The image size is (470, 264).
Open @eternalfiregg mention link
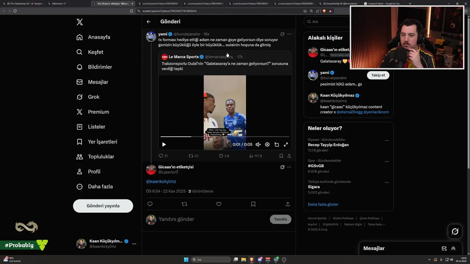point(349,112)
